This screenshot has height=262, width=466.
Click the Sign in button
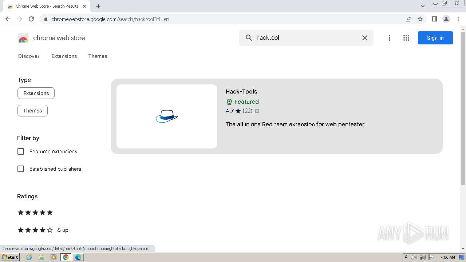tap(435, 38)
